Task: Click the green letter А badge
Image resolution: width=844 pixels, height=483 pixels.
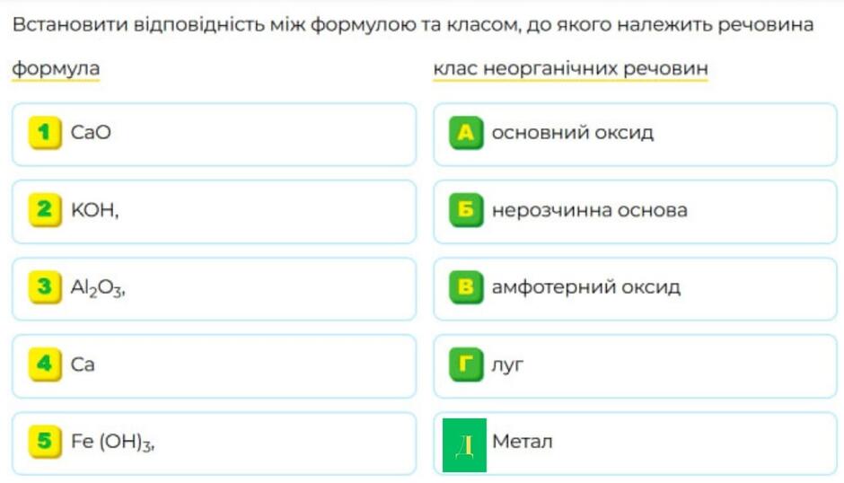Action: tap(466, 133)
